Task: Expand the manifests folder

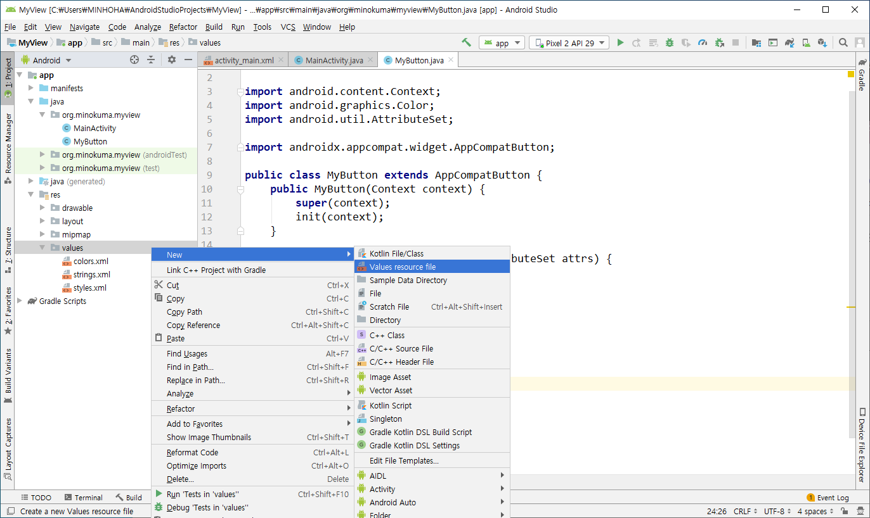Action: point(31,88)
